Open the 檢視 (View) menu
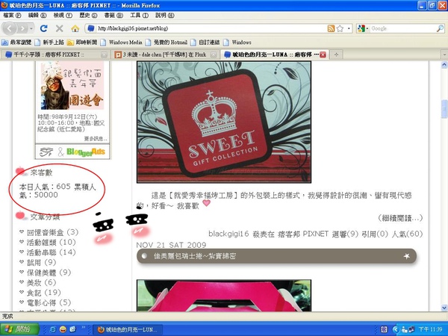The width and height of the screenshot is (448, 336). pyautogui.click(x=63, y=15)
